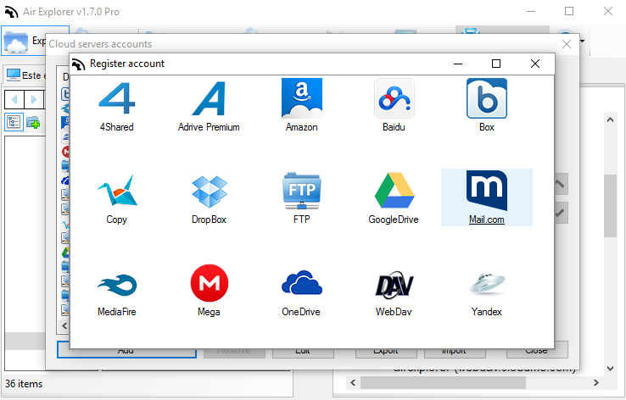Select Baidu in Register account
The height and width of the screenshot is (400, 626).
[394, 98]
